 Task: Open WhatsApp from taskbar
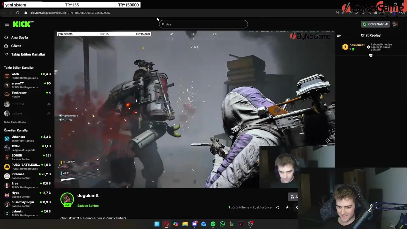coord(222,224)
